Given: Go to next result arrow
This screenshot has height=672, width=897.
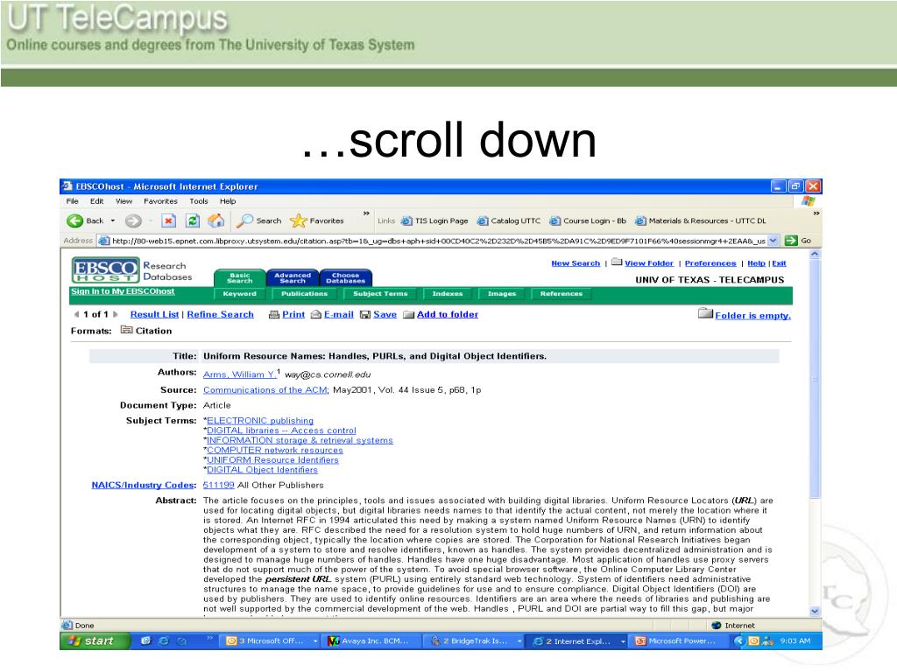Looking at the screenshot, I should tap(116, 314).
